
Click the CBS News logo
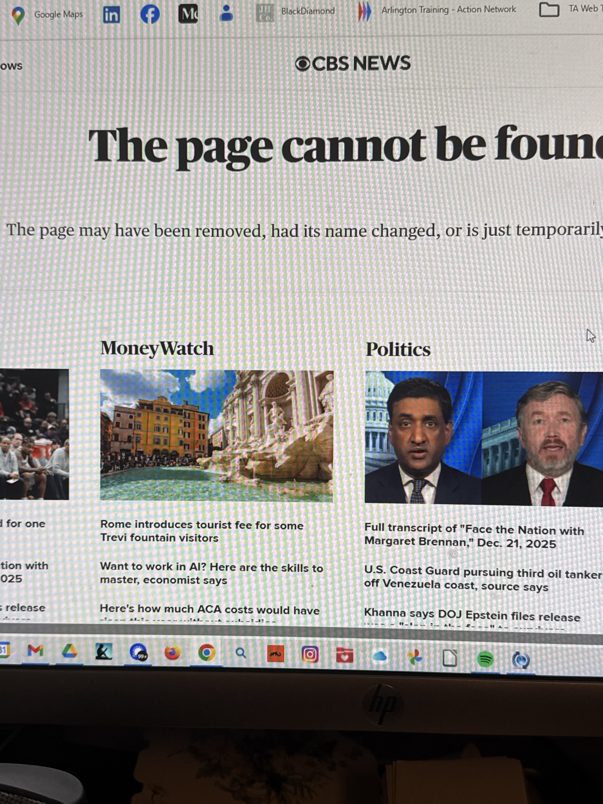click(x=353, y=64)
